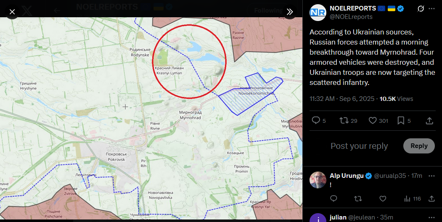Click the Novoekonomichne label on the map
The image size is (442, 222).
pos(256,91)
